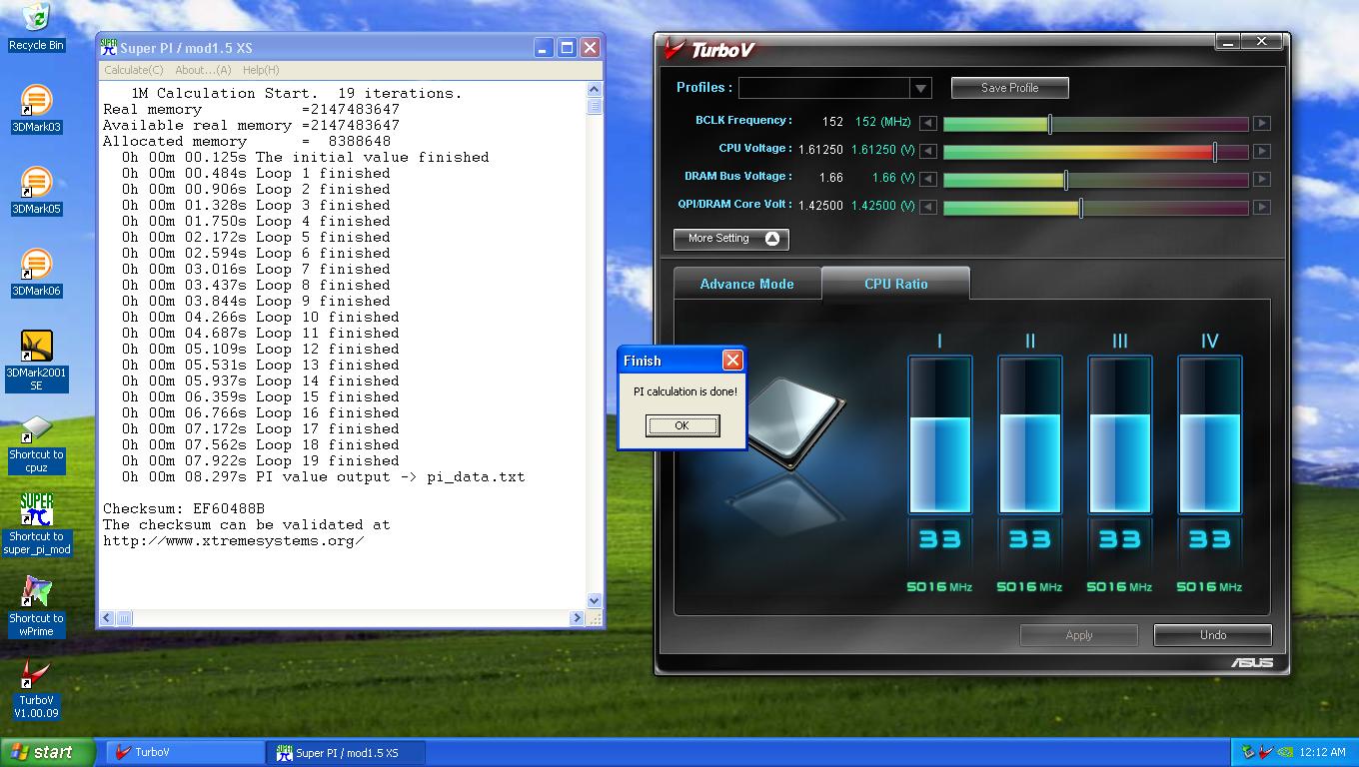Decrease CPU Voltage with left arrow
Viewport: 1359px width, 767px height.
tap(928, 152)
